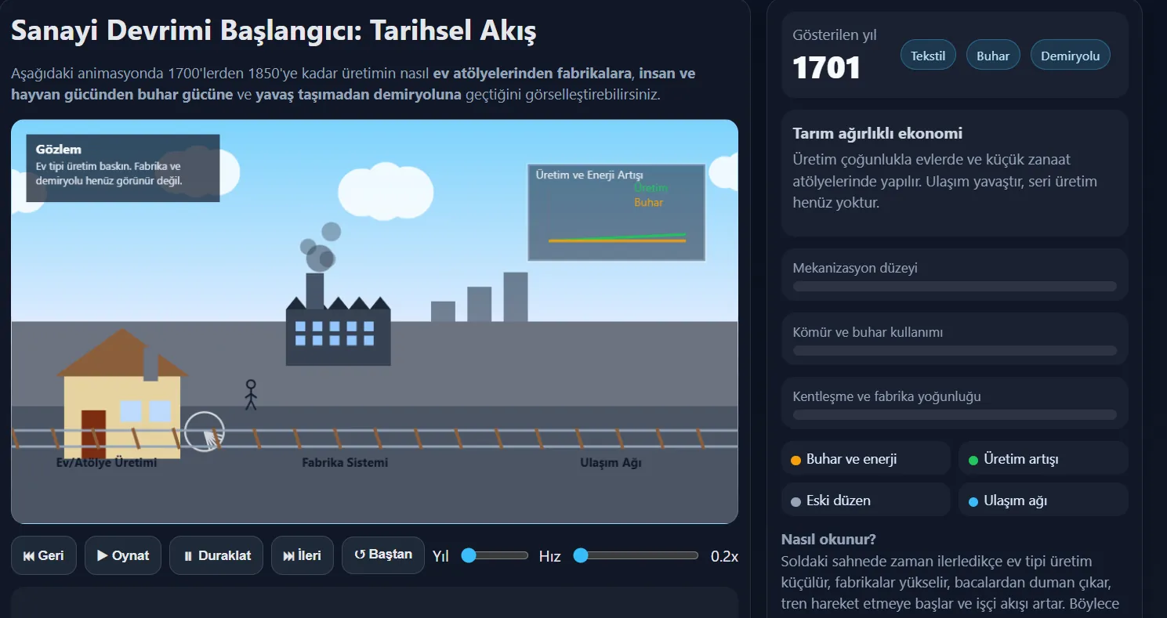1167x618 pixels.
Task: Click the Fabrika Sistemi label
Action: pos(345,463)
